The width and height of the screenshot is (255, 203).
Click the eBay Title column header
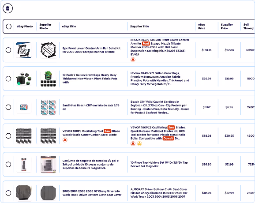(69, 26)
